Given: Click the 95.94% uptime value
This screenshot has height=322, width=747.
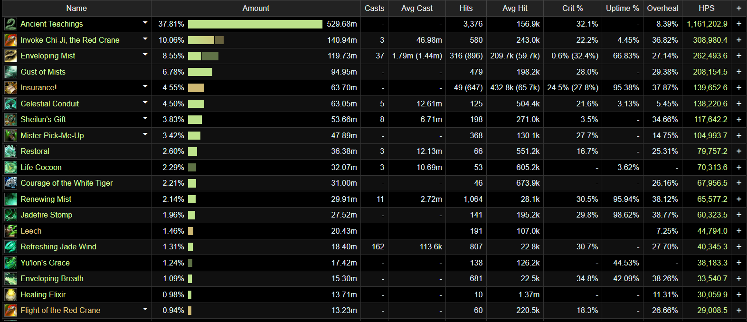Looking at the screenshot, I should click(x=626, y=199).
